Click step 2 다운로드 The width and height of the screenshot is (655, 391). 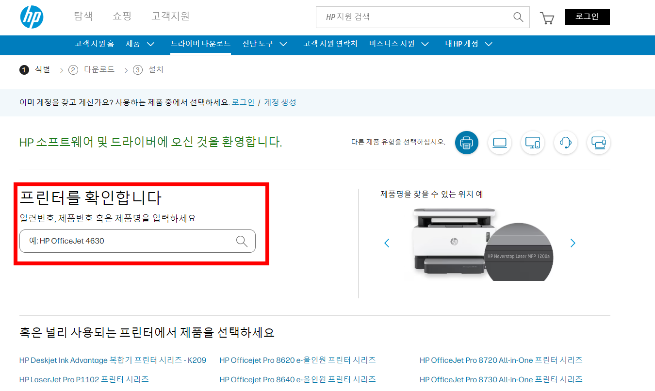(92, 70)
